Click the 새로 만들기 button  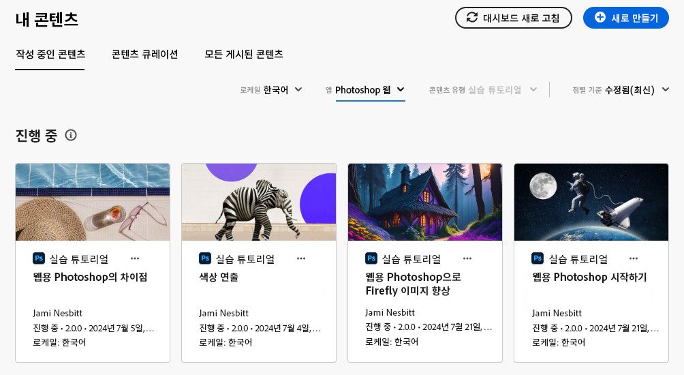(626, 18)
